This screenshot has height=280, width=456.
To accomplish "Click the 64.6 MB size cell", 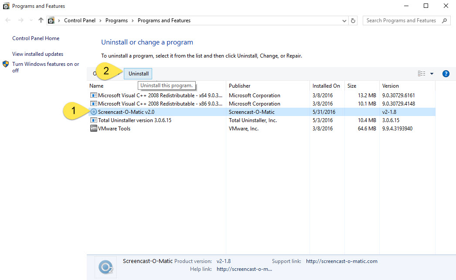I will point(367,128).
